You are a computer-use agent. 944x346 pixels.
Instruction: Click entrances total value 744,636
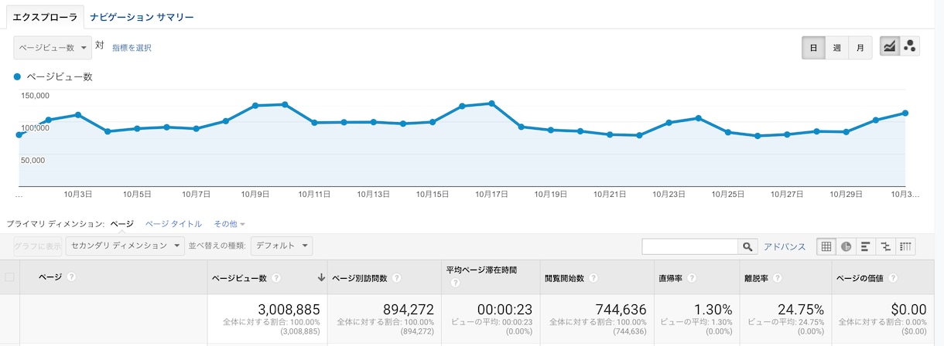point(621,310)
